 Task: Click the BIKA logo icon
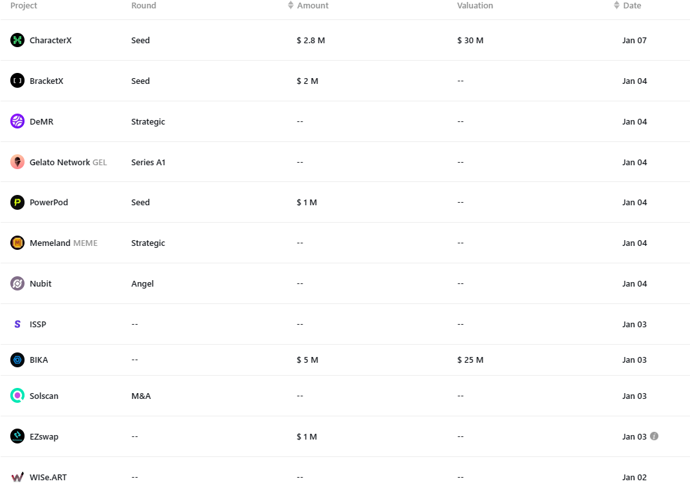point(17,360)
